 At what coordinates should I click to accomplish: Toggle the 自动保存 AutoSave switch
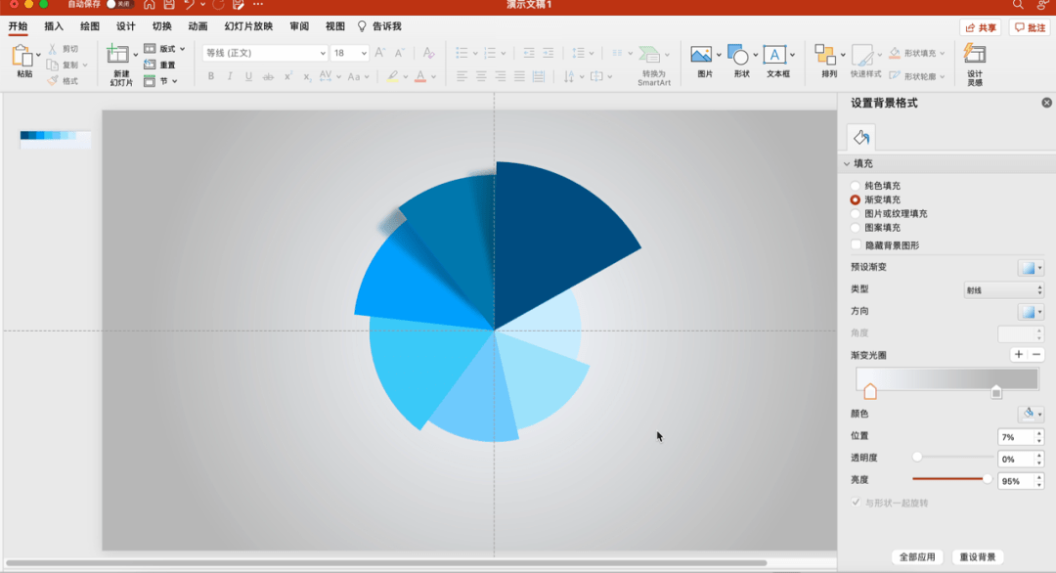coord(120,4)
